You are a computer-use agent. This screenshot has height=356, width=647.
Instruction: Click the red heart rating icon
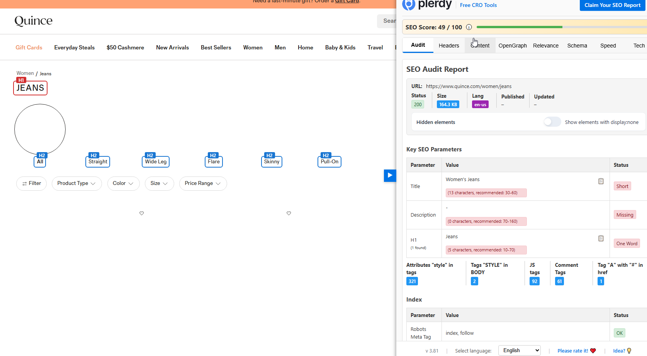click(593, 351)
